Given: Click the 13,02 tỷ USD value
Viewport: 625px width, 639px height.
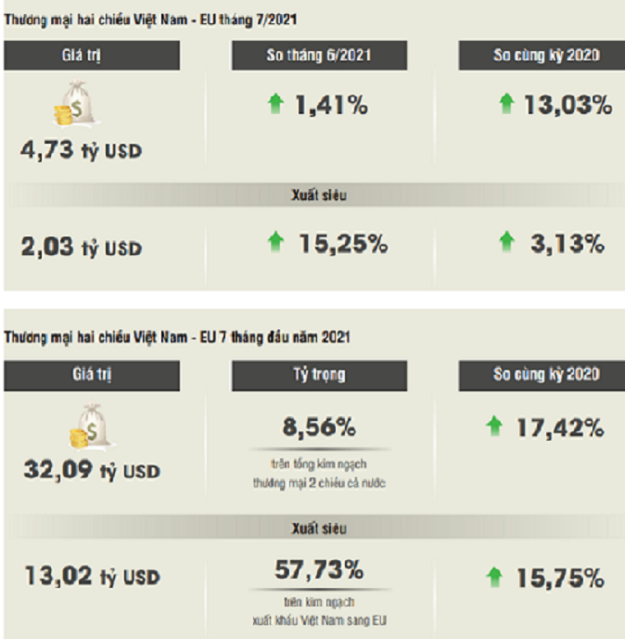Looking at the screenshot, I should [x=93, y=576].
